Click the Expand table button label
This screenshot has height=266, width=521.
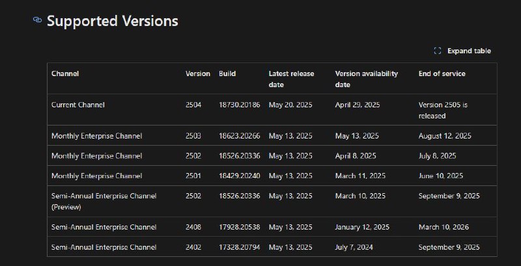469,51
